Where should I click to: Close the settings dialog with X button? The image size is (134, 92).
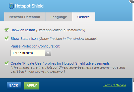132,1
